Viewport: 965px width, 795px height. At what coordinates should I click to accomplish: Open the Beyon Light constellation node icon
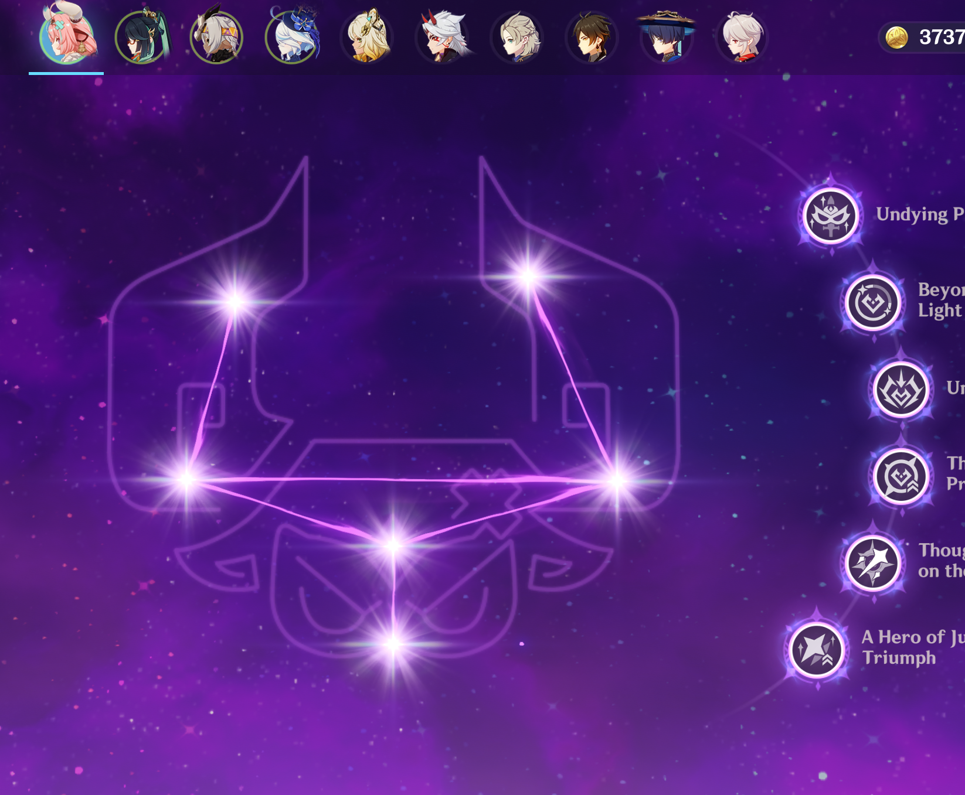click(873, 303)
